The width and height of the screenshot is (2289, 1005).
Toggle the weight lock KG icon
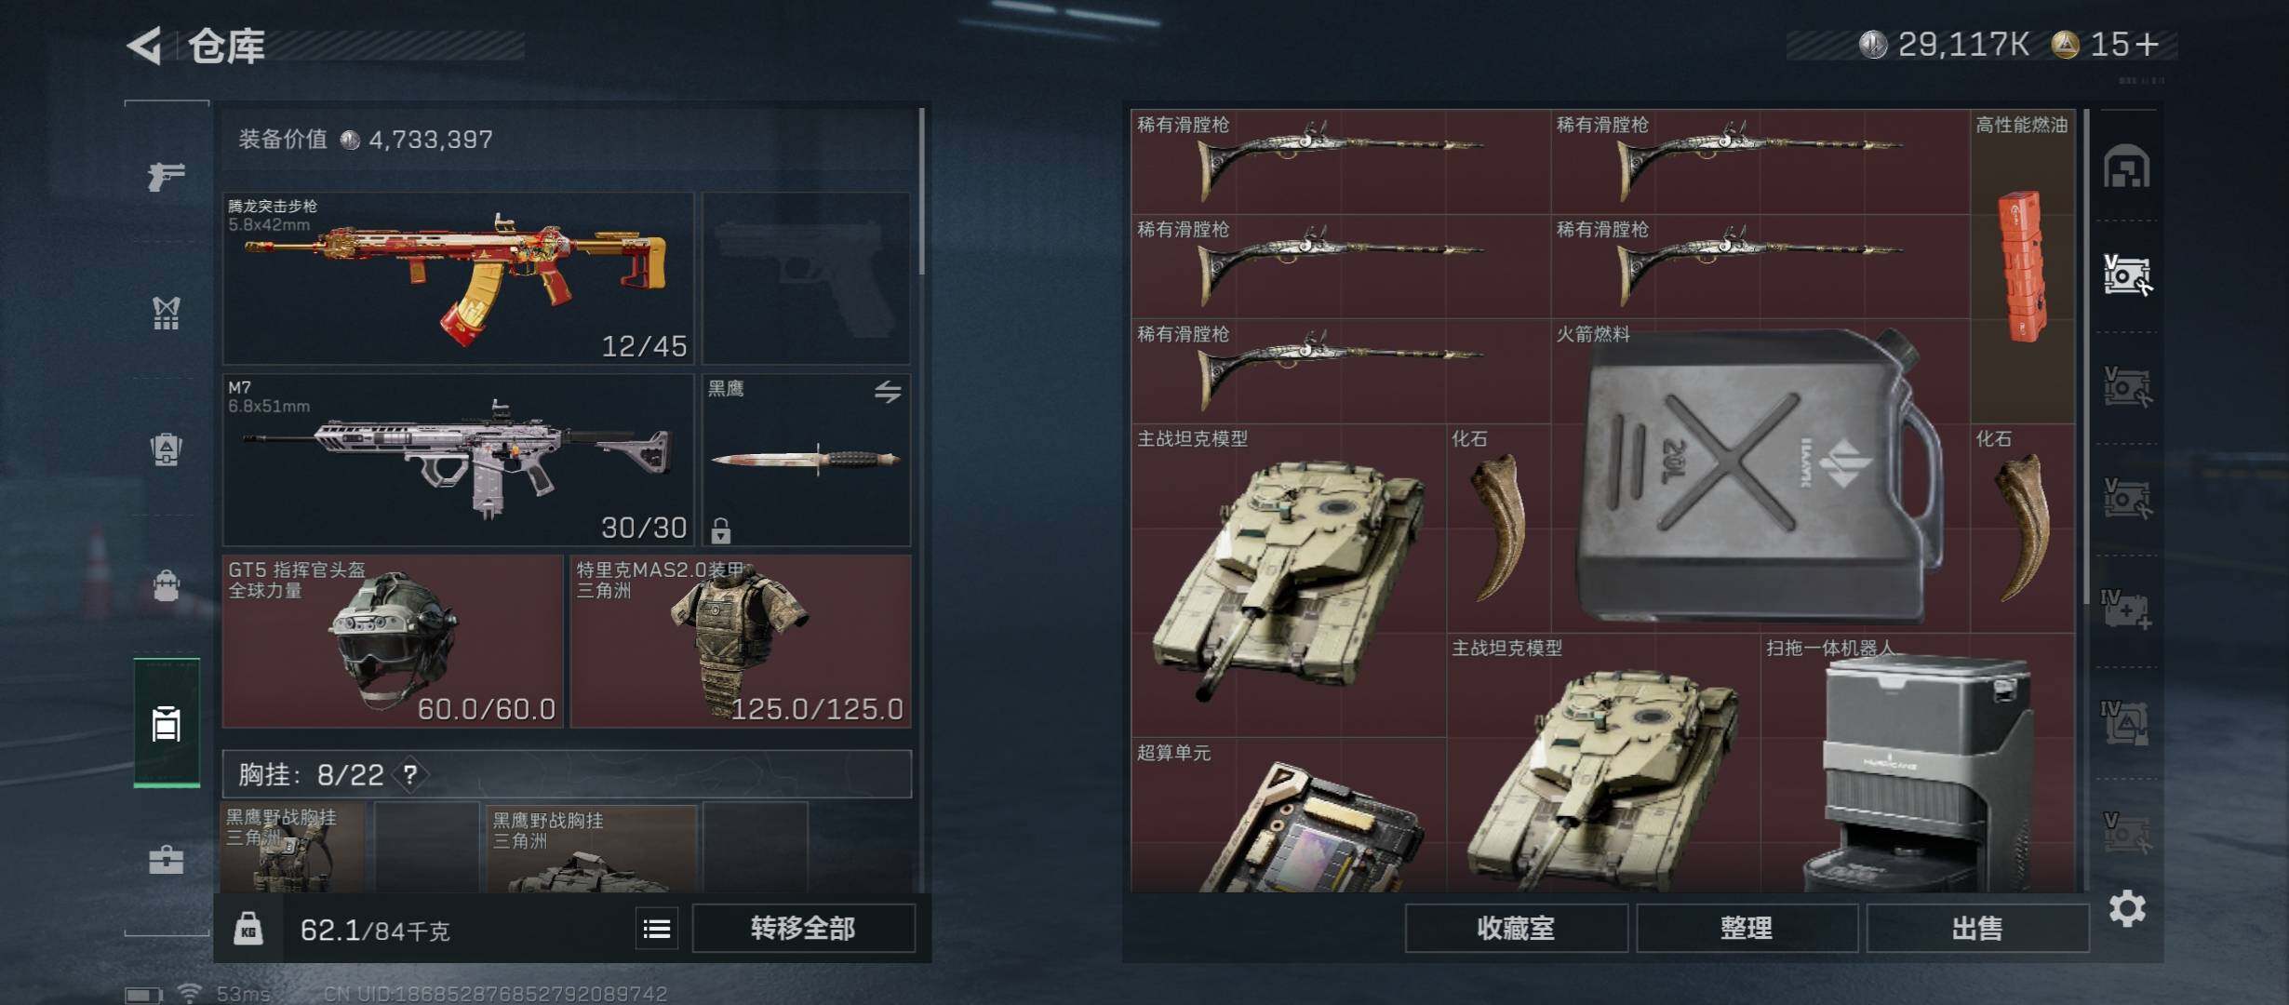coord(248,929)
